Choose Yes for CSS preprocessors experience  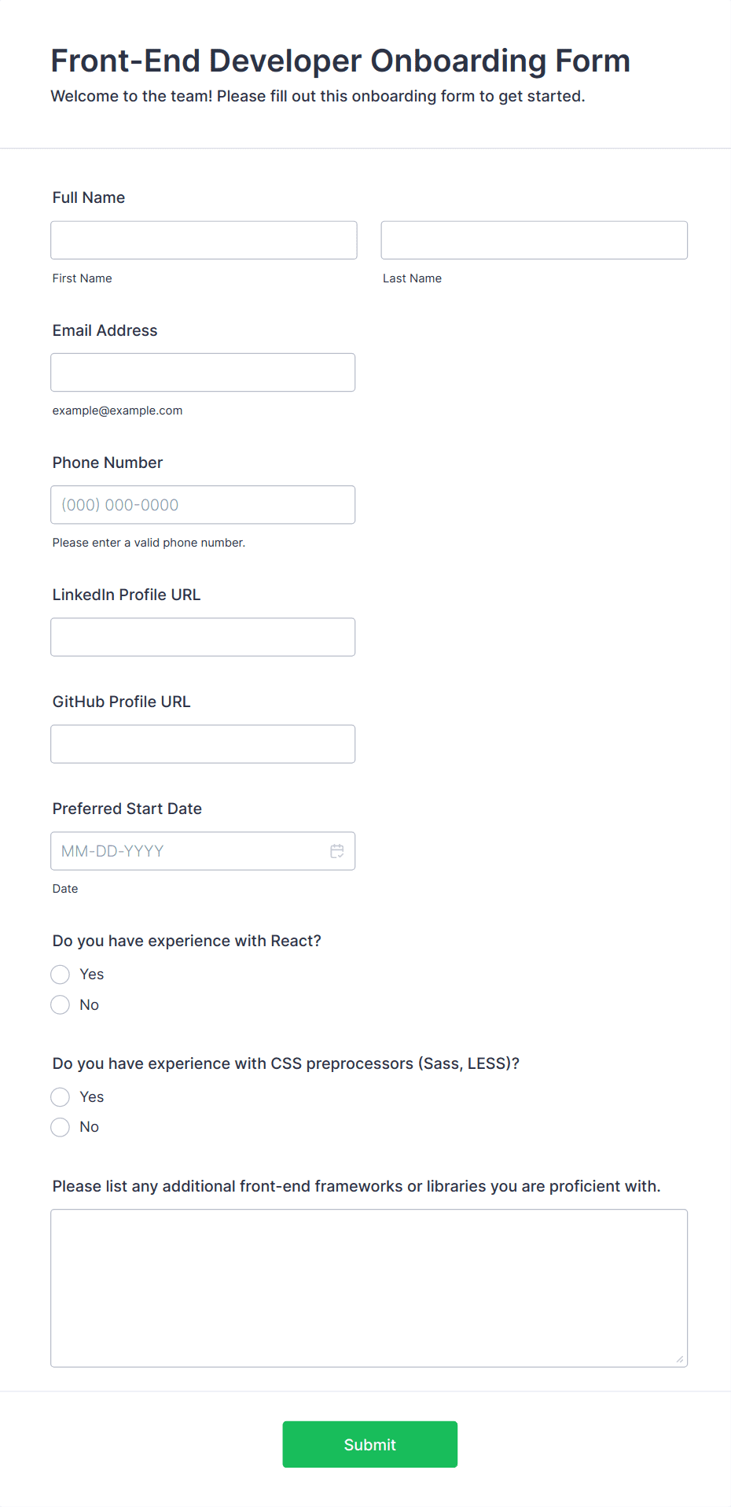(x=61, y=1097)
